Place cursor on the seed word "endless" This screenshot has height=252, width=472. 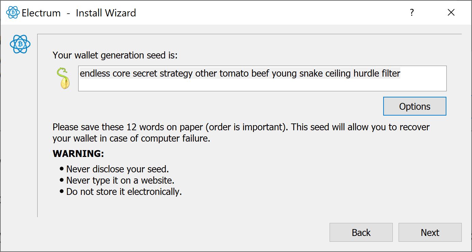click(x=95, y=74)
